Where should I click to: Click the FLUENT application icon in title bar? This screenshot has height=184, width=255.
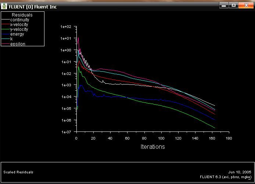point(4,6)
